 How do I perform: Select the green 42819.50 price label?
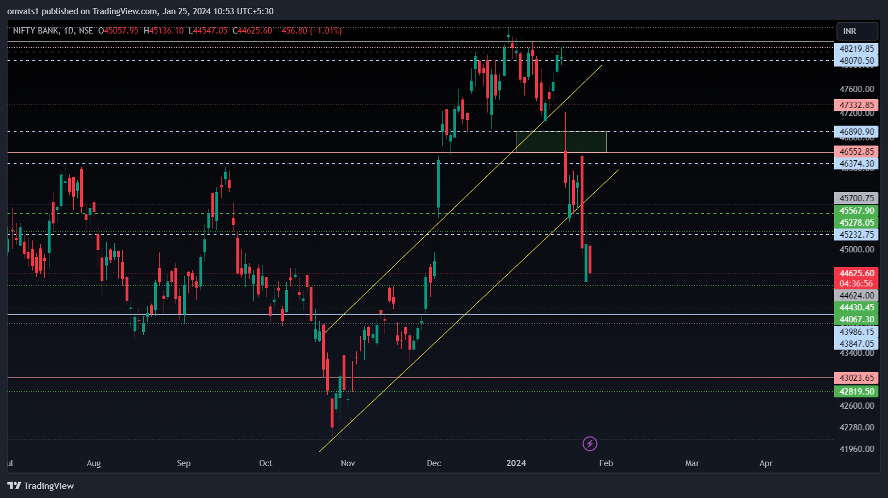856,392
